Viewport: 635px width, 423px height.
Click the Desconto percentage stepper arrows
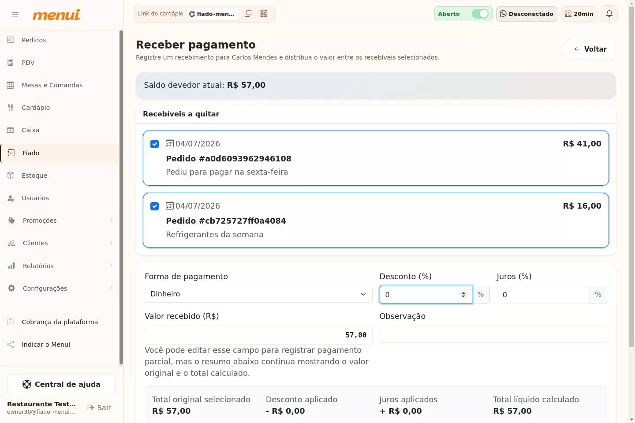pyautogui.click(x=463, y=295)
